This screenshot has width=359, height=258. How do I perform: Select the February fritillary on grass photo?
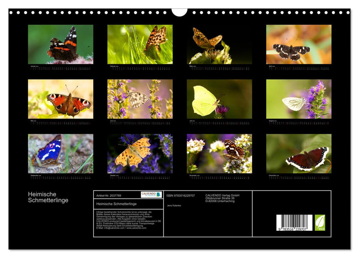pyautogui.click(x=140, y=44)
